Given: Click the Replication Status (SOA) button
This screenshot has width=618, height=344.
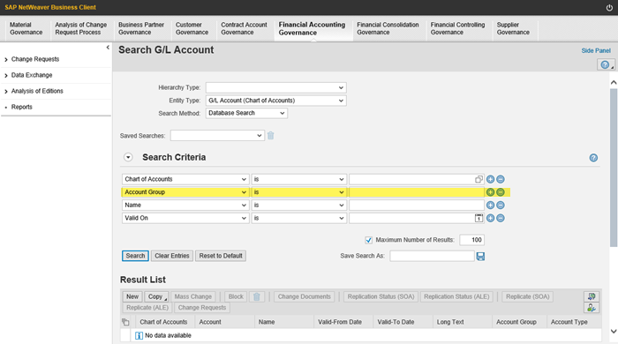Looking at the screenshot, I should (381, 296).
